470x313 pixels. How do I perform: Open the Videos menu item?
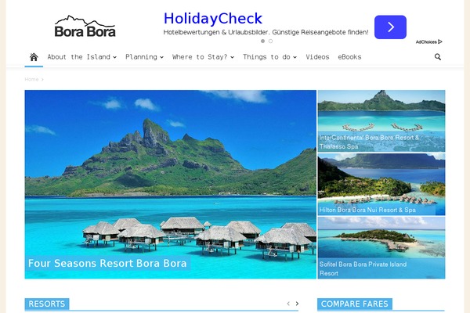[x=317, y=57]
